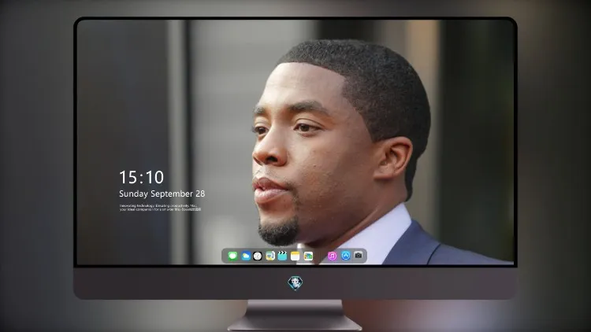Click the Sunday September 28 date
This screenshot has height=332, width=591.
162,194
